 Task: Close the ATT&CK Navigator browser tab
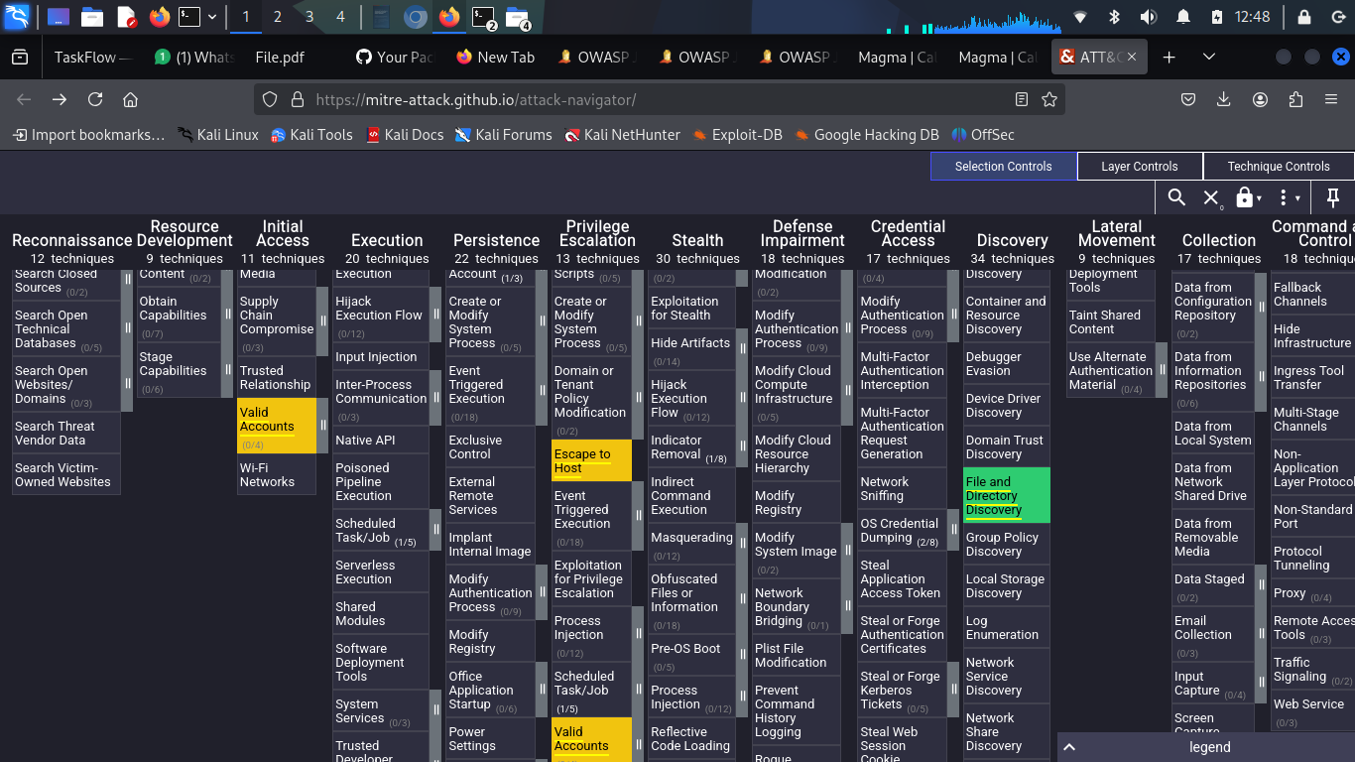pos(1131,57)
